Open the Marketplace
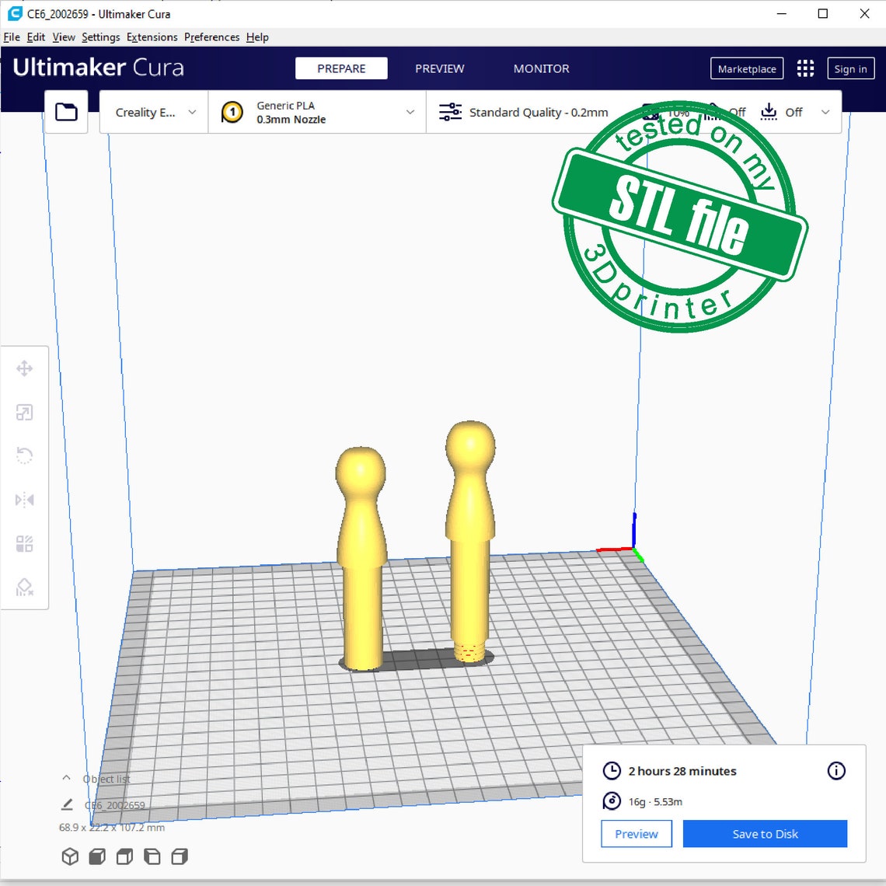886x886 pixels. coord(746,68)
